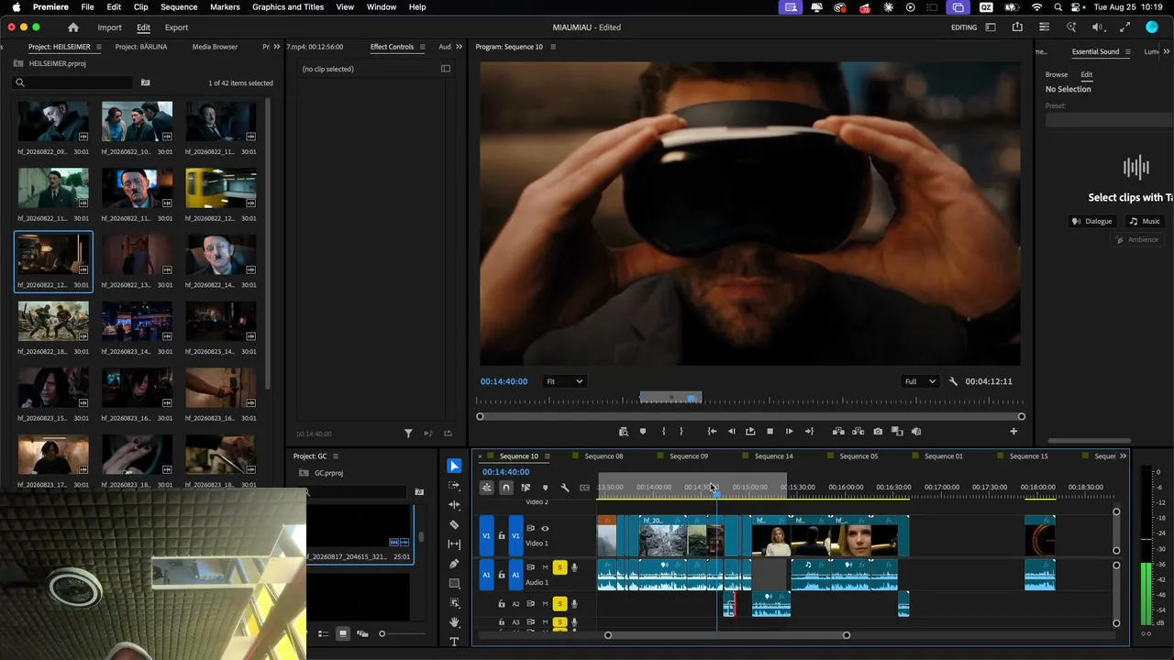This screenshot has width=1174, height=660.
Task: Select the Slip tool
Action: tap(454, 544)
